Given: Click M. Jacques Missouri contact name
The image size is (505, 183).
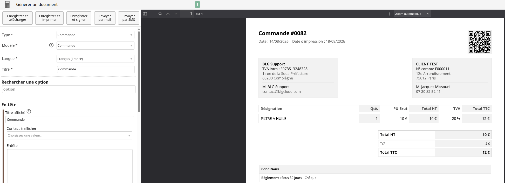Looking at the screenshot, I should coord(433,87).
